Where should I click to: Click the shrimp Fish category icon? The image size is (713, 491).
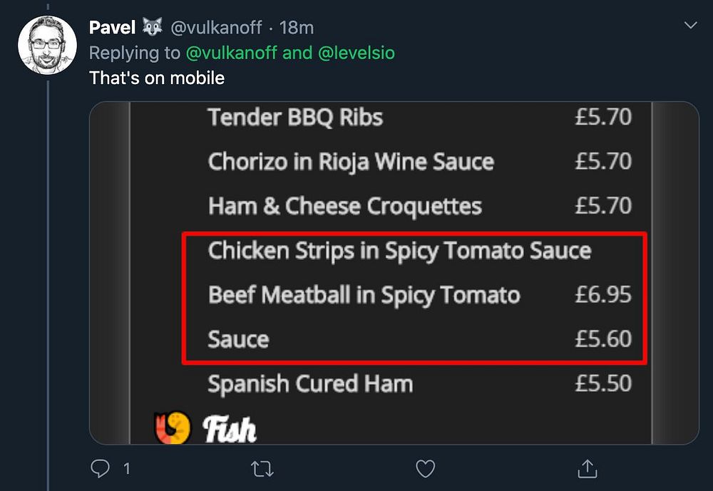click(x=173, y=428)
